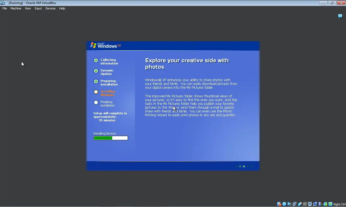Click the hard disk activity status icon
Viewport: 346px width, 207px height.
279,204
